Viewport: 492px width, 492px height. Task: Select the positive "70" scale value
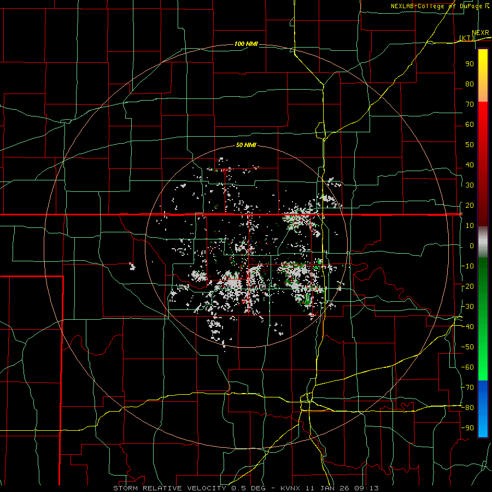[470, 104]
